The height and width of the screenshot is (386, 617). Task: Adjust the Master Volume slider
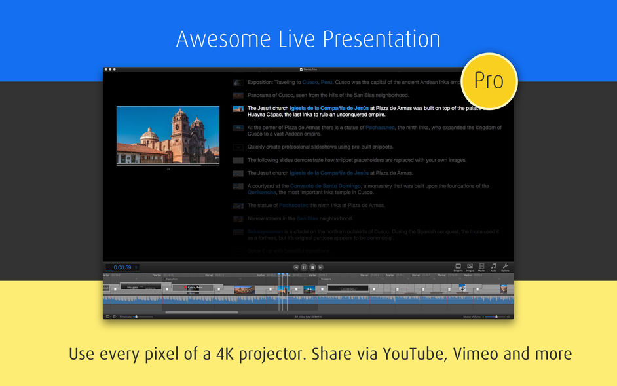click(x=495, y=317)
